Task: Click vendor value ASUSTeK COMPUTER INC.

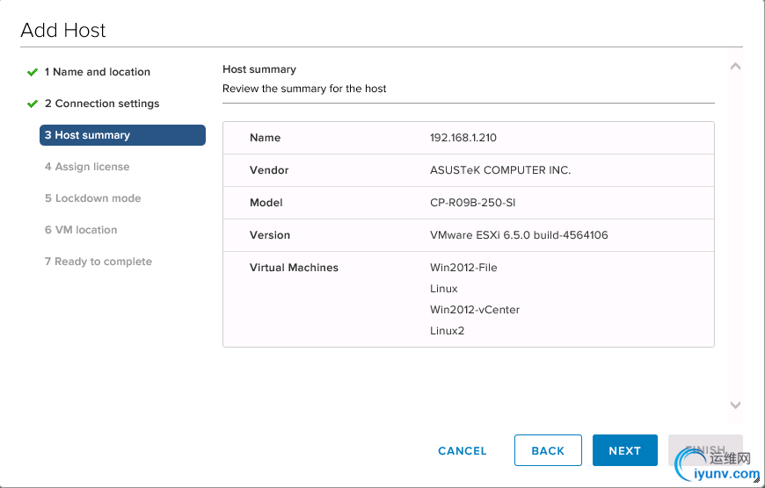Action: (500, 170)
